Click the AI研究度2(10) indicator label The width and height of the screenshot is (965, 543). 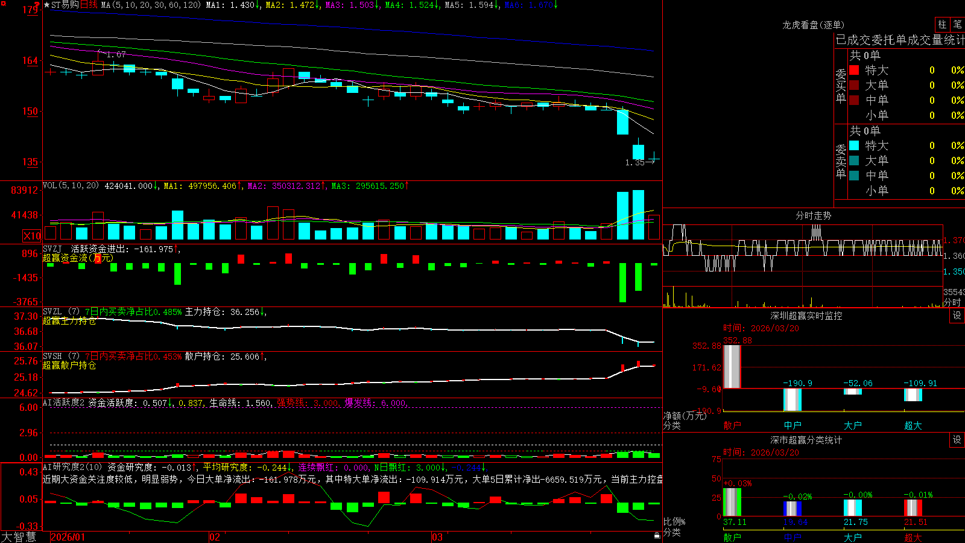(72, 467)
